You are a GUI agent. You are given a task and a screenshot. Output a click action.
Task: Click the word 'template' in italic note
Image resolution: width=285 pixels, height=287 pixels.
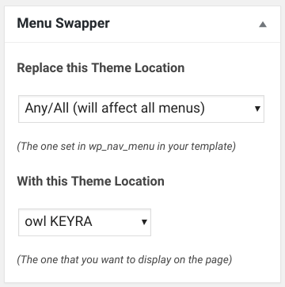point(213,147)
